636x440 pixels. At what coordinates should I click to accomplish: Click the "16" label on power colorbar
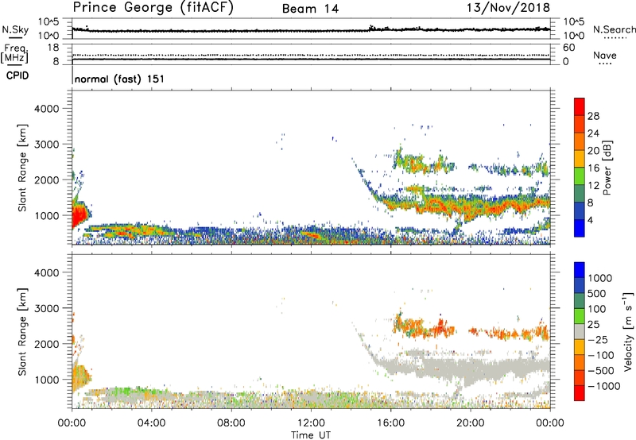tap(593, 168)
